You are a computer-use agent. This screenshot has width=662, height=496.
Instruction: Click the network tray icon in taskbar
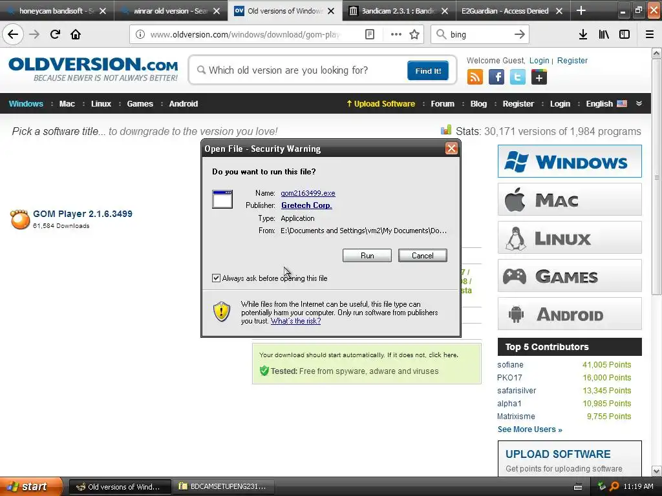point(602,486)
